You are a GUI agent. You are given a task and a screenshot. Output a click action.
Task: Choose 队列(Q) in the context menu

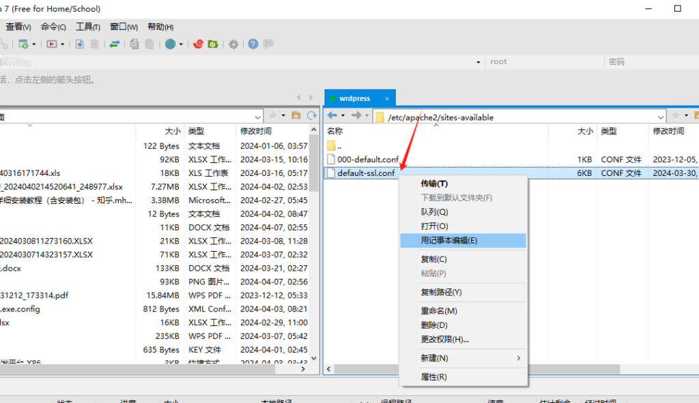[463, 212]
